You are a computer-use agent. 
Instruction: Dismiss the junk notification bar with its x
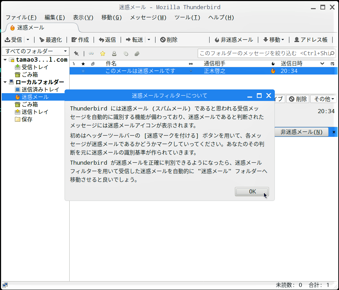[334, 132]
